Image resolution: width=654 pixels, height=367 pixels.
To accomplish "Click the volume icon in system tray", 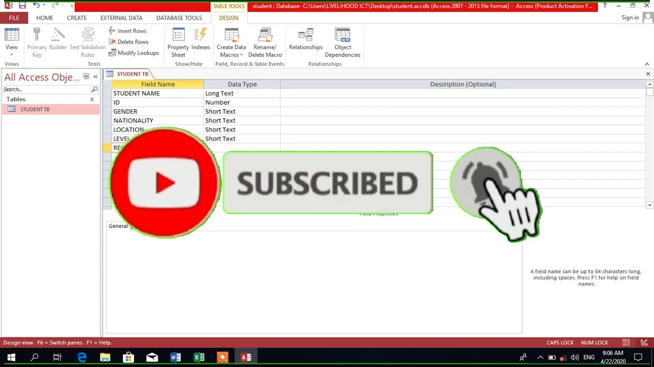I will [x=575, y=357].
